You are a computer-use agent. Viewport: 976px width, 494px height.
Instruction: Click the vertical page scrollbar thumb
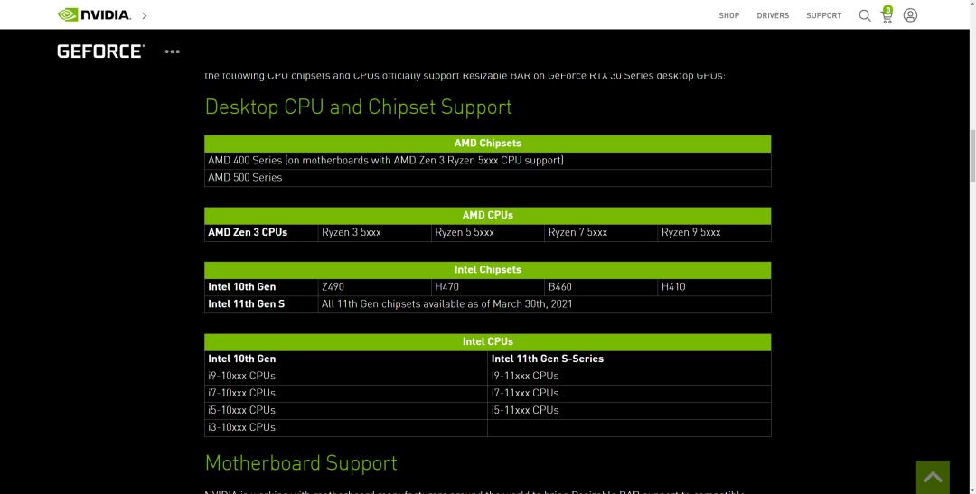(x=971, y=155)
